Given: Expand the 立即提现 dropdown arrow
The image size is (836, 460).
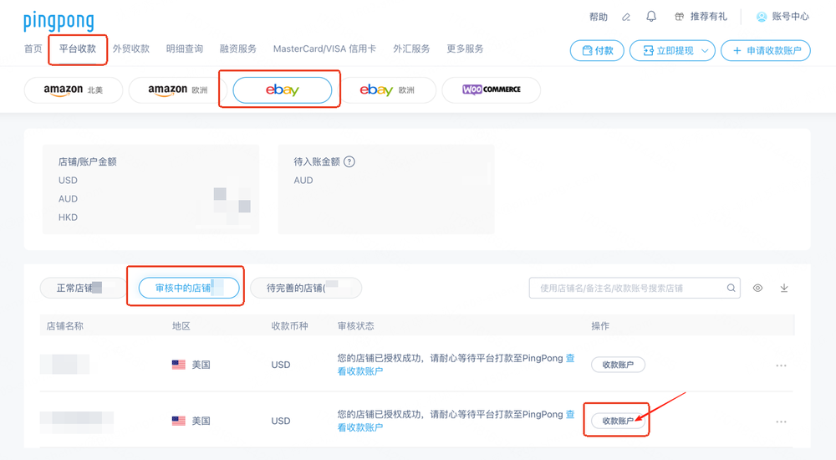Looking at the screenshot, I should 705,51.
